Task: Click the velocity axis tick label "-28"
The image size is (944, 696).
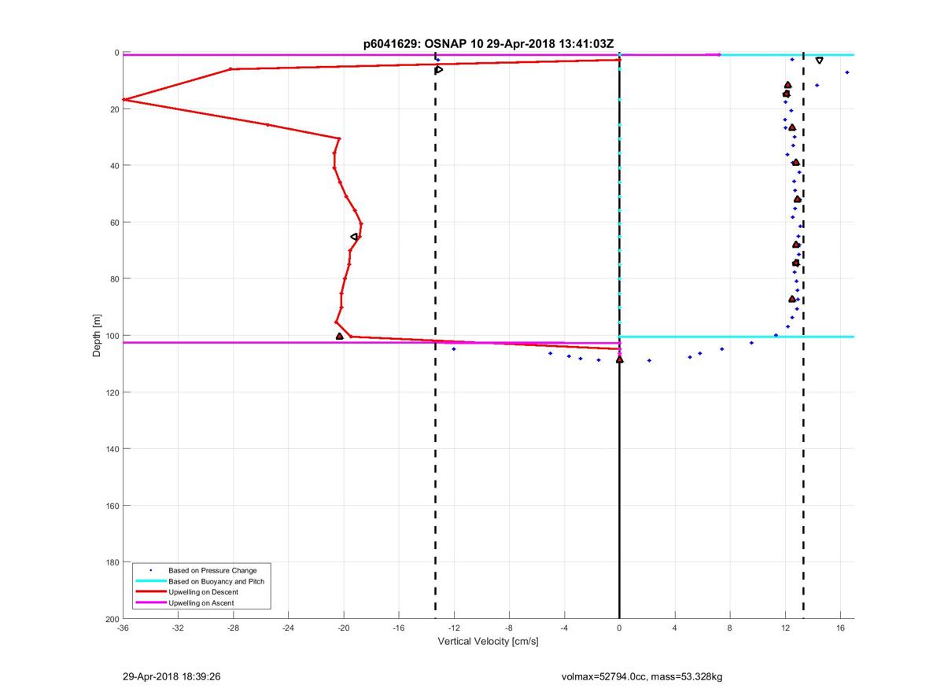Action: click(233, 629)
